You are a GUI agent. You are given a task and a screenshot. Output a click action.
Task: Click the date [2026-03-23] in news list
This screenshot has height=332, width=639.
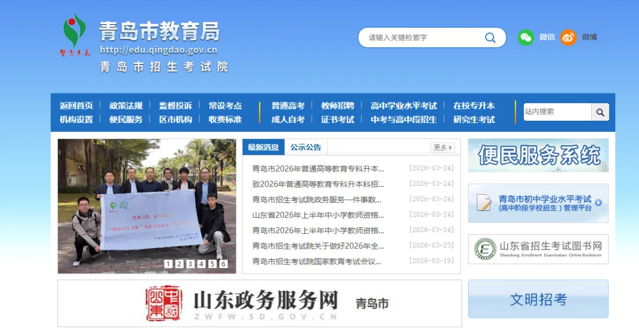click(x=431, y=245)
